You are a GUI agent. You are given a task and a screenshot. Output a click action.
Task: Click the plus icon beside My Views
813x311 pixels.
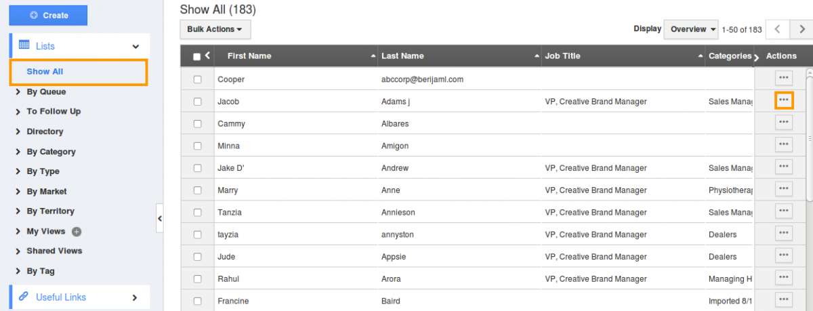(x=77, y=232)
